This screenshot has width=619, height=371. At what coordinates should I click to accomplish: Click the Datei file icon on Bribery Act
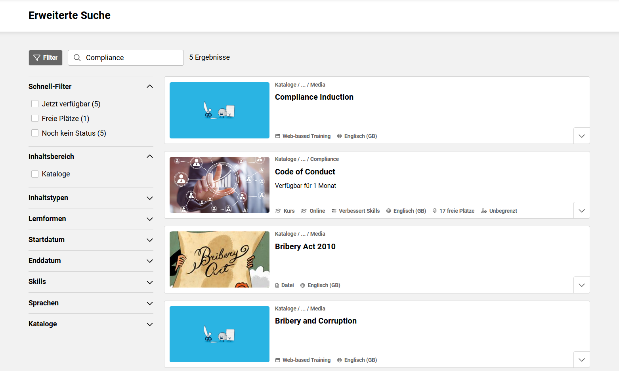[x=277, y=286]
